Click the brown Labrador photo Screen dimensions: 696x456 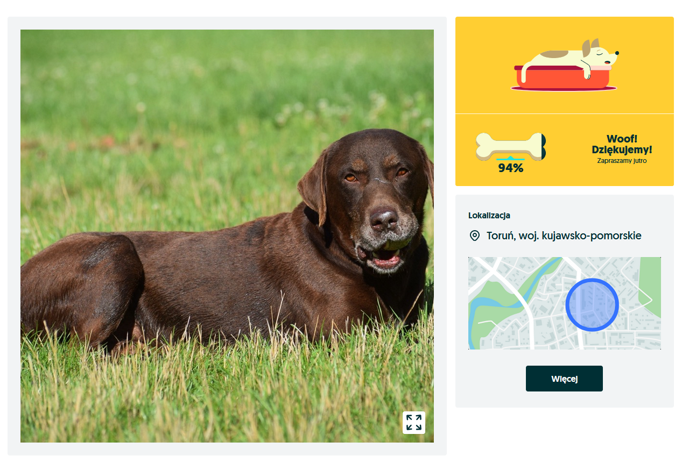coord(227,236)
